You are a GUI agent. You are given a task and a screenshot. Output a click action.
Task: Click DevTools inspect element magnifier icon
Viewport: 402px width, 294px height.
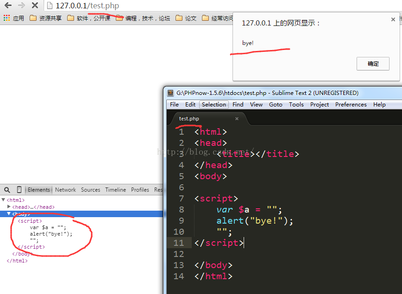(7, 190)
